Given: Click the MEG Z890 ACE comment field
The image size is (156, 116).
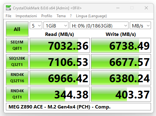Looking at the screenshot, I should 78,107.
